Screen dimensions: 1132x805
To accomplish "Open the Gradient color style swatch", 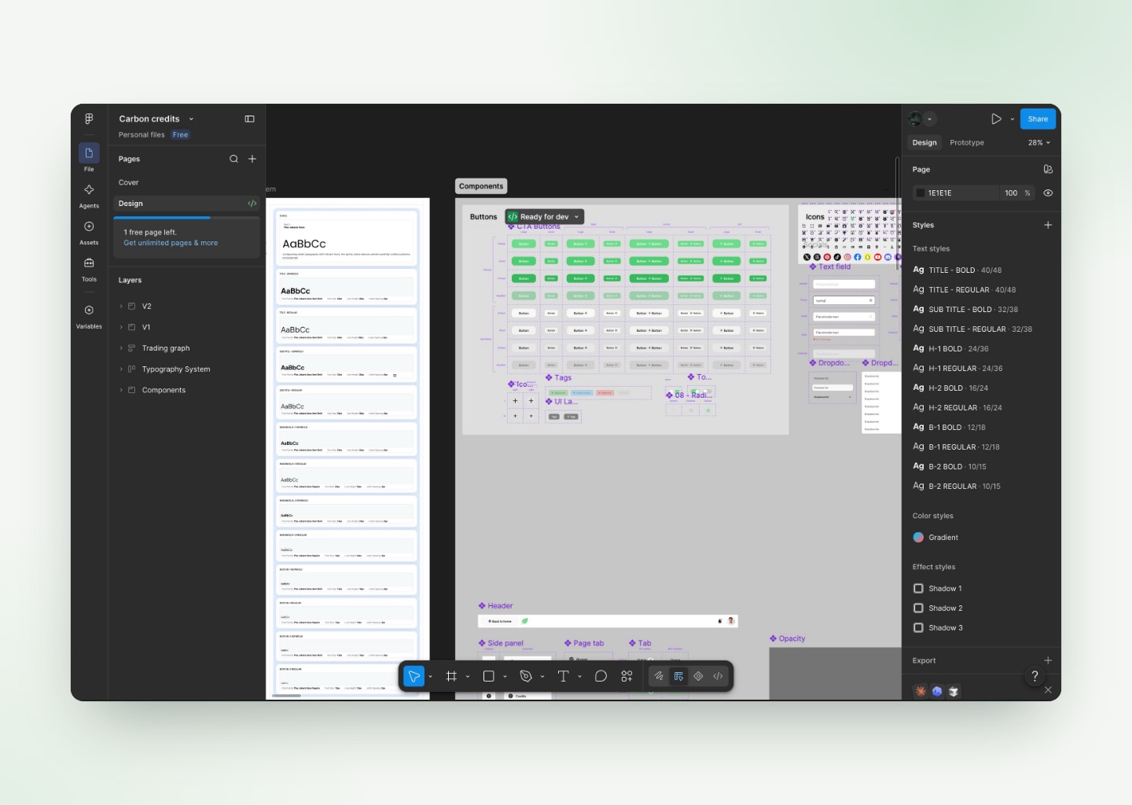I will [918, 538].
